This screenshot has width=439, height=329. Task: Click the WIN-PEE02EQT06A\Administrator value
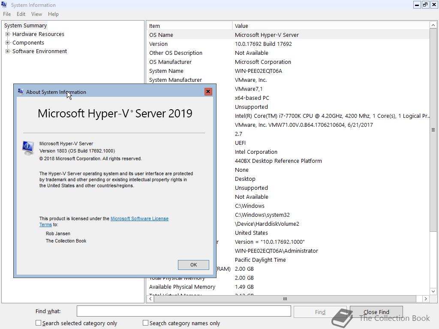click(x=277, y=251)
